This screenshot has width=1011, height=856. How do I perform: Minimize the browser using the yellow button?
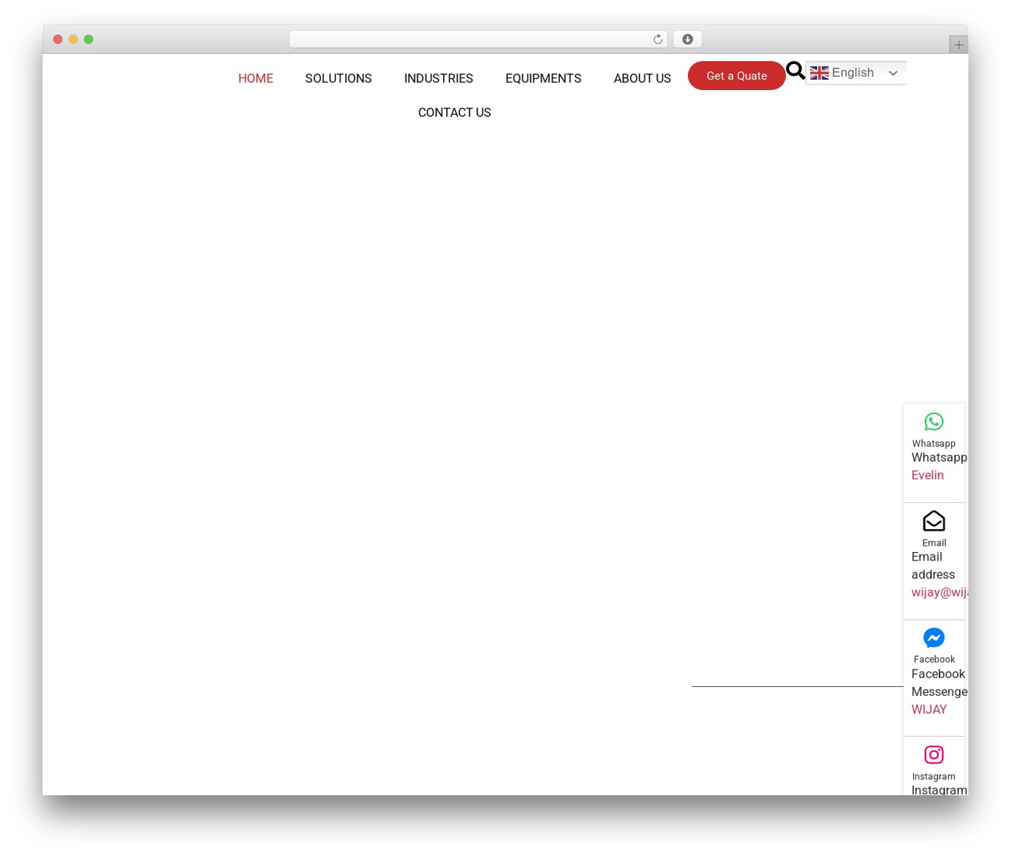[x=73, y=39]
